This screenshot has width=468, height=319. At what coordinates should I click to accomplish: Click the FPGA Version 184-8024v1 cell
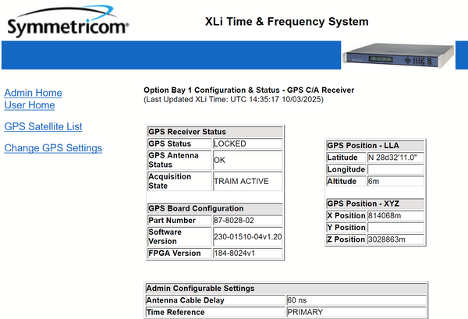click(x=246, y=253)
